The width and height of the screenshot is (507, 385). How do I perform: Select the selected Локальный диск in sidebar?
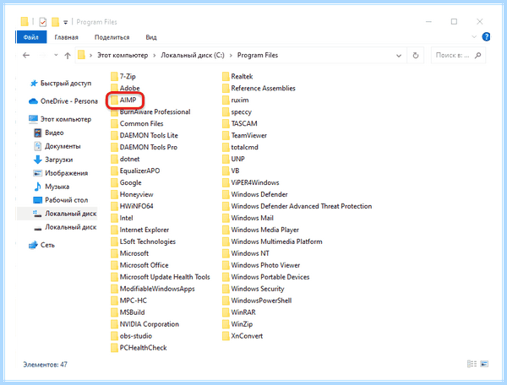57,214
